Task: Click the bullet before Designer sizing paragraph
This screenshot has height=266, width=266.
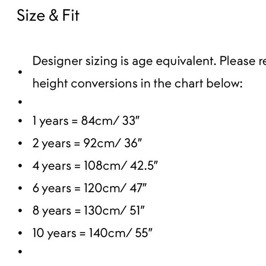Action: tap(20, 72)
